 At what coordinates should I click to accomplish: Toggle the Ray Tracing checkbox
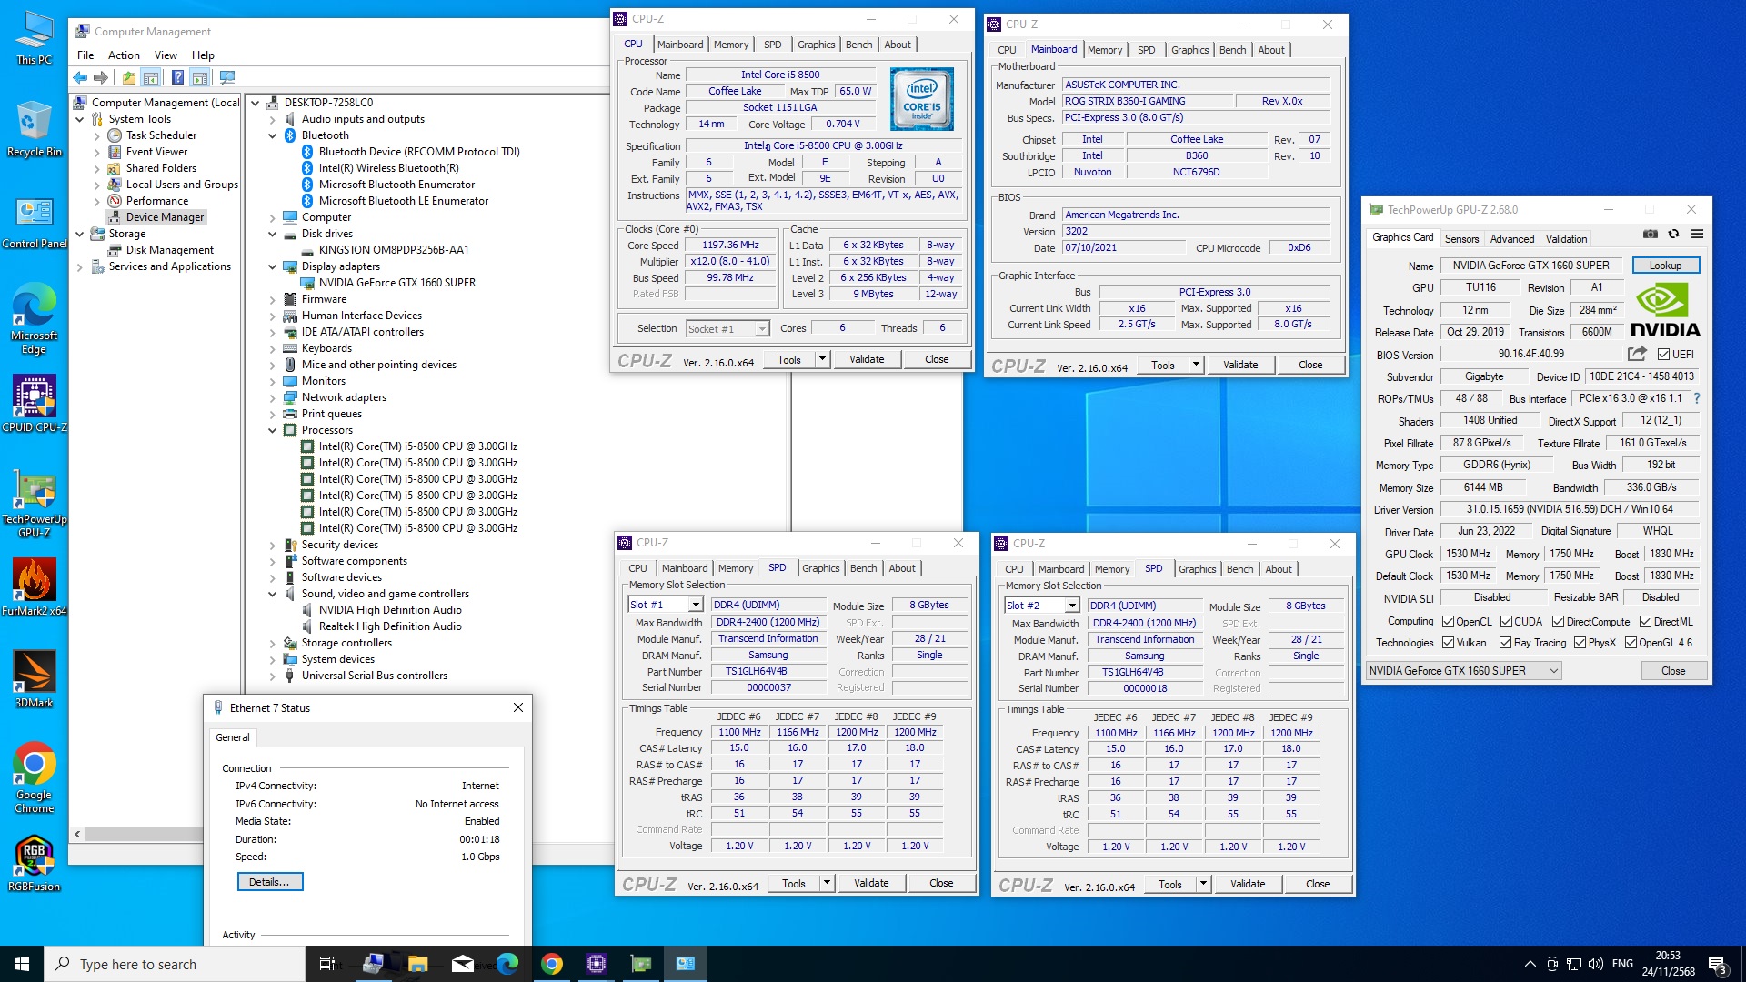click(1506, 643)
